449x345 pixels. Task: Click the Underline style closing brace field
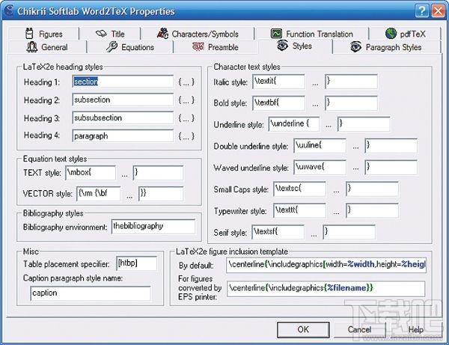(364, 124)
